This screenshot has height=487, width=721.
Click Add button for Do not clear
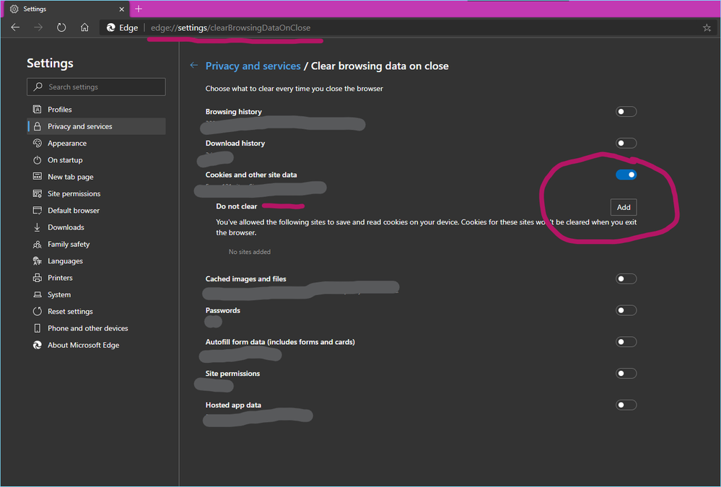click(x=624, y=207)
